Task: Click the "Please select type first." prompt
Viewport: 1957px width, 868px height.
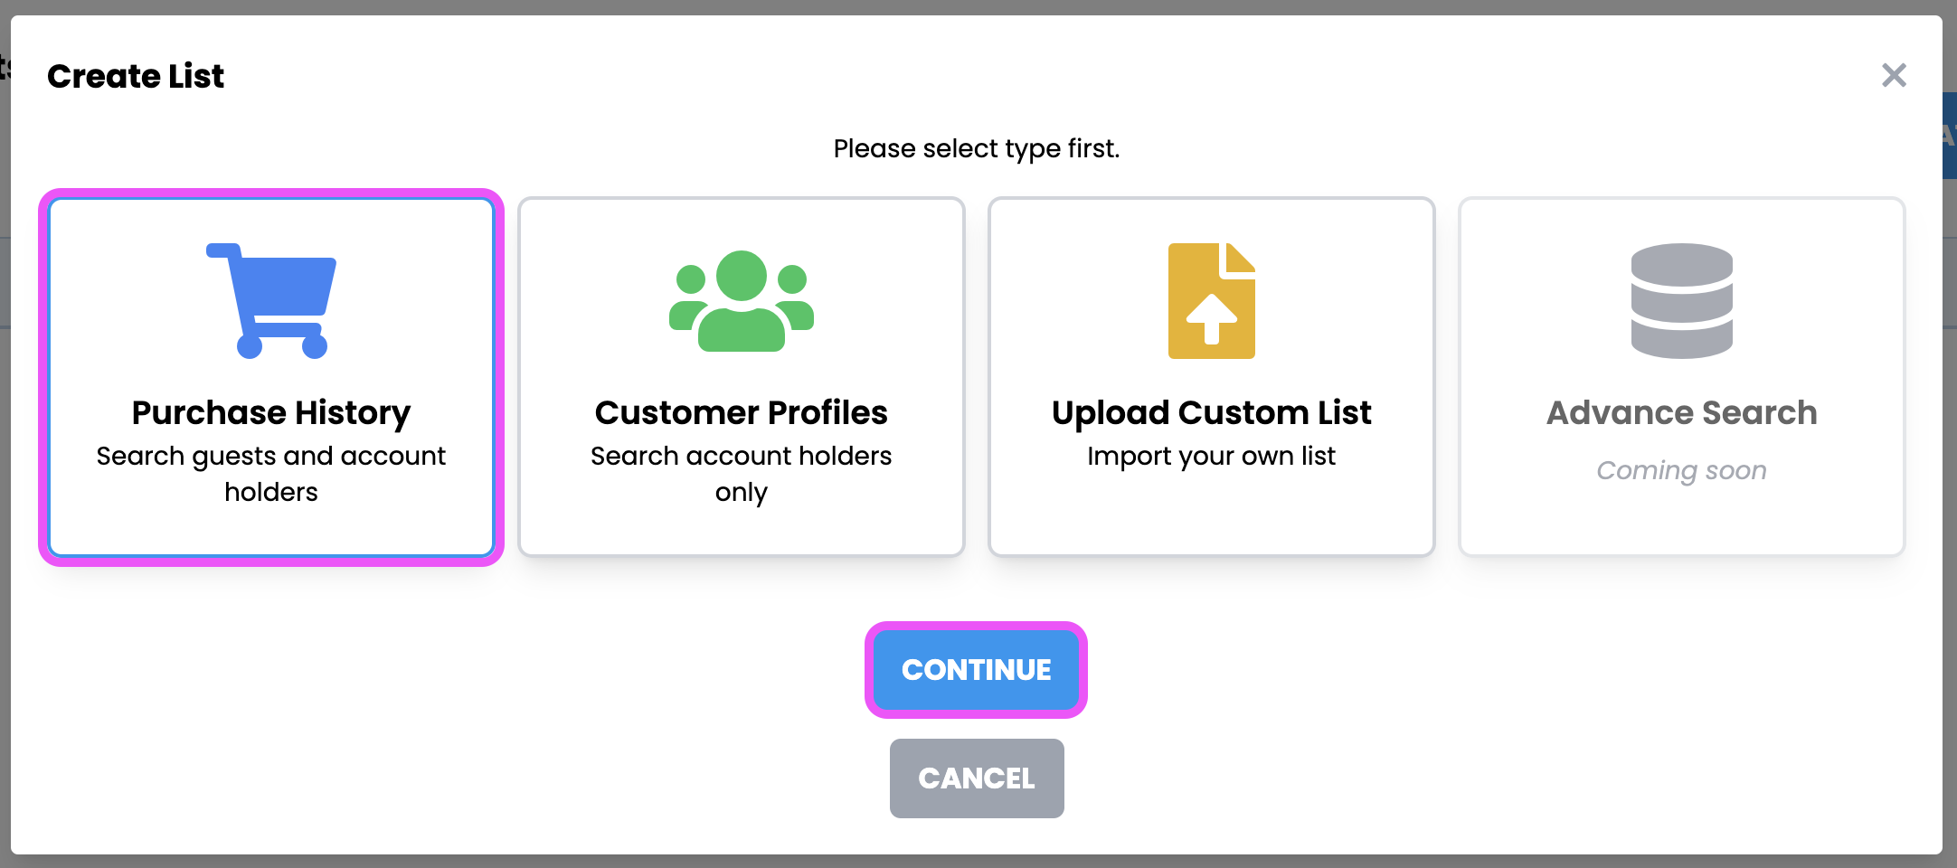Action: tap(977, 148)
